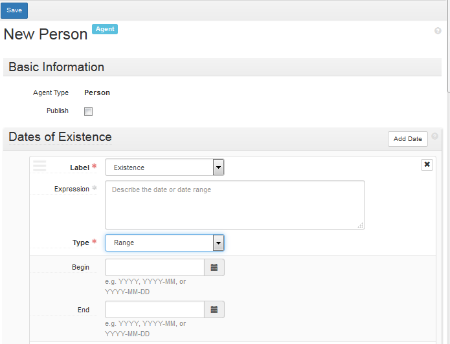Screen dimensions: 450x344
Task: Open the calendar picker for End date
Action: click(214, 309)
